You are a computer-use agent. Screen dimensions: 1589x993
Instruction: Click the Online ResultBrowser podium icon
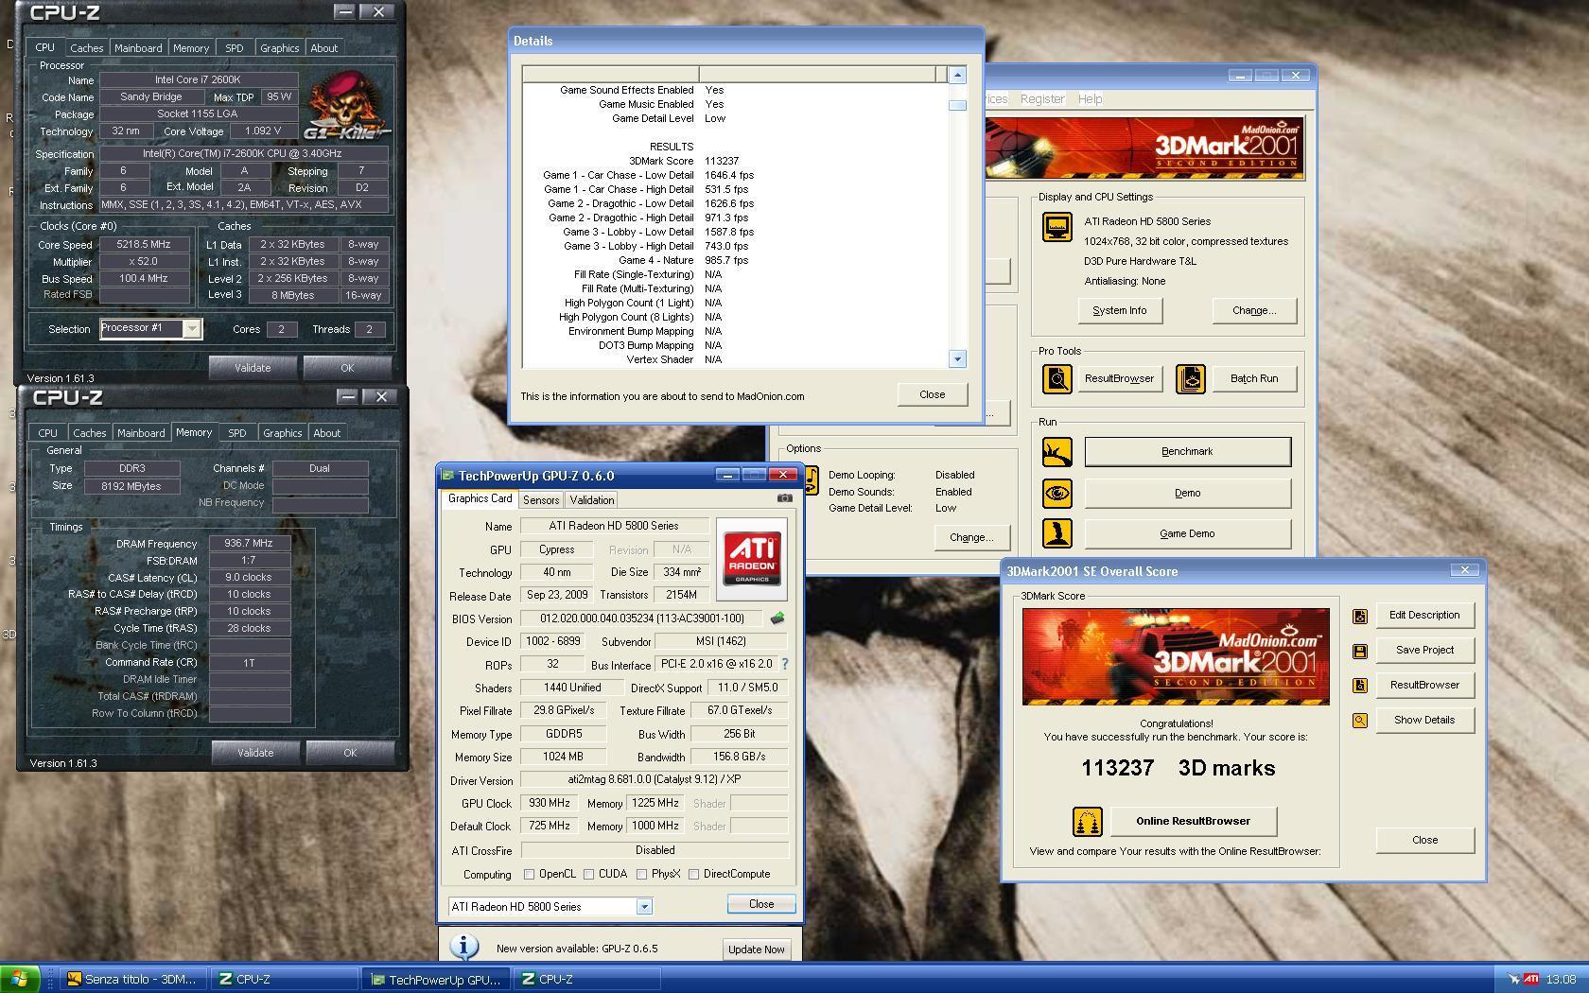pyautogui.click(x=1087, y=821)
